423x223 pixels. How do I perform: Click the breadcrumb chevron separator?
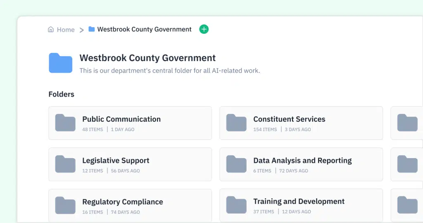tap(82, 30)
